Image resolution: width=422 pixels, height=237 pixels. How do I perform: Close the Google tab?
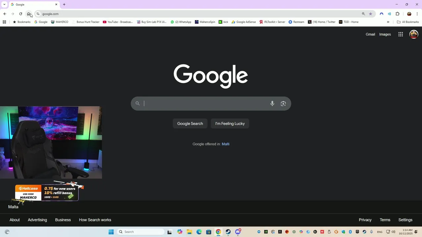click(56, 5)
